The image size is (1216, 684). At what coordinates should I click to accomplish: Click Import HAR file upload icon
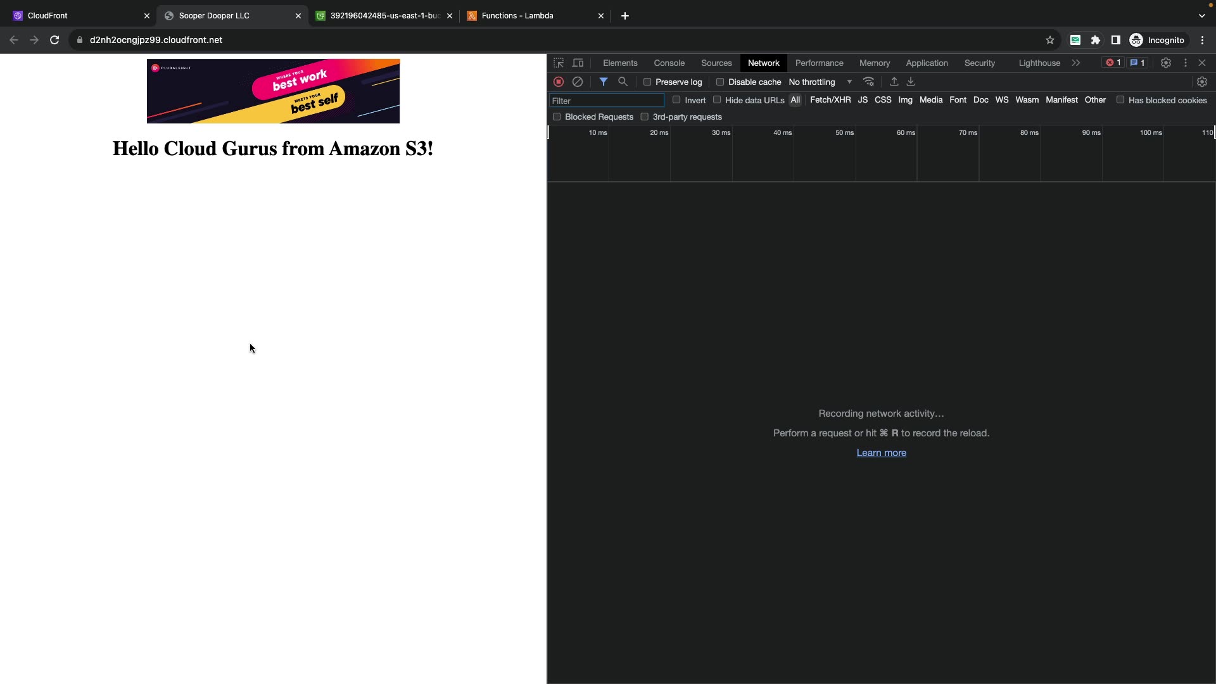pyautogui.click(x=894, y=82)
